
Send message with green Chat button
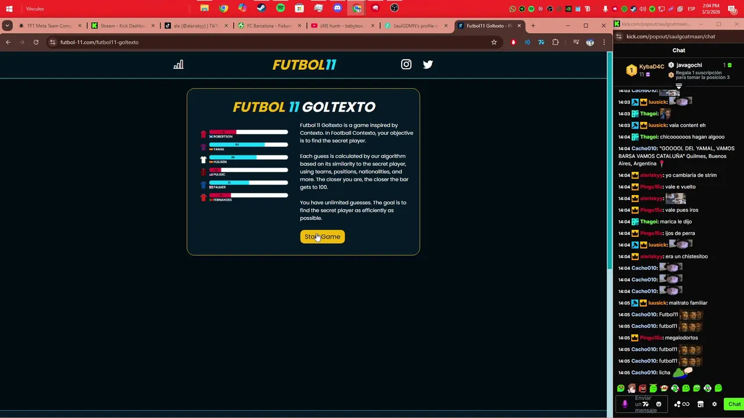(734, 404)
